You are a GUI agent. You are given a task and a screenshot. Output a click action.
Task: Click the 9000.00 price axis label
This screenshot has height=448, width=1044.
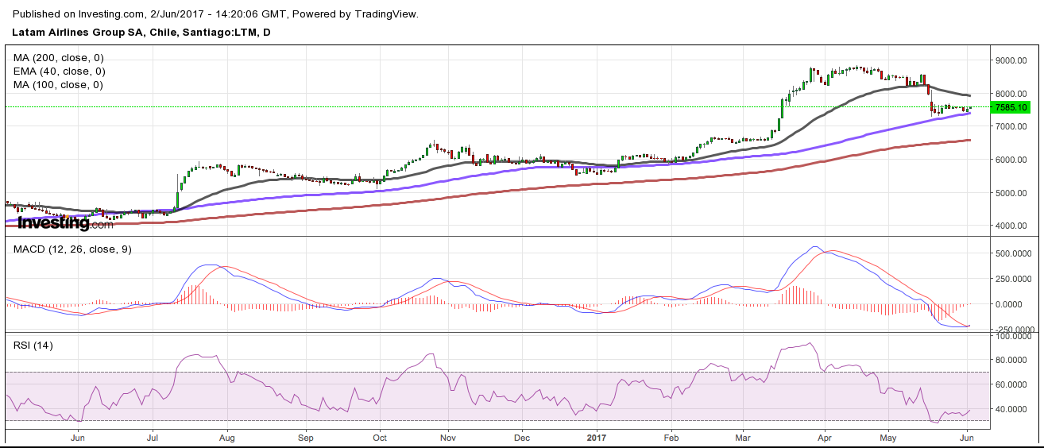pos(1011,60)
